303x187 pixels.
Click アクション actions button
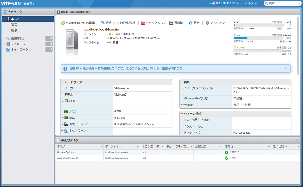coord(215,23)
